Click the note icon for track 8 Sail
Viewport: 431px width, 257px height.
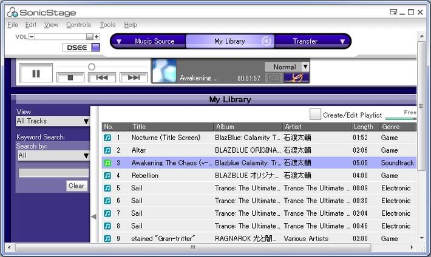pyautogui.click(x=107, y=226)
